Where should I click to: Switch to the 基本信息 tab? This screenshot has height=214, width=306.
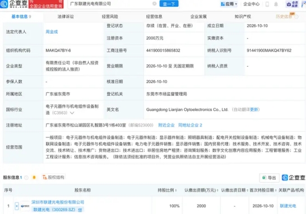pyautogui.click(x=21, y=17)
